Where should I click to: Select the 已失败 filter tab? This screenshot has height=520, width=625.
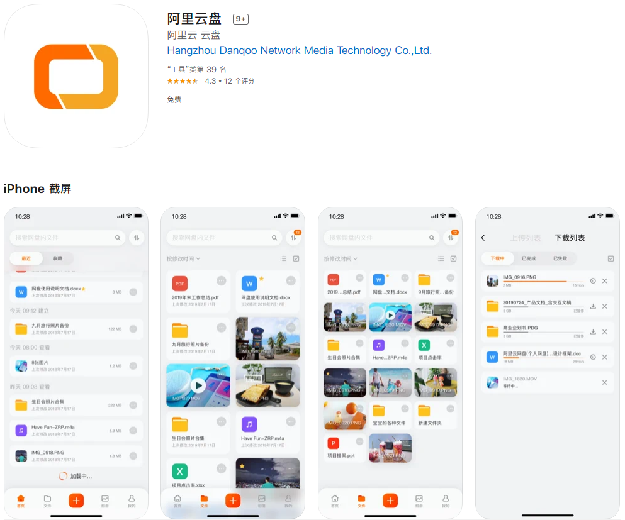[x=560, y=258]
